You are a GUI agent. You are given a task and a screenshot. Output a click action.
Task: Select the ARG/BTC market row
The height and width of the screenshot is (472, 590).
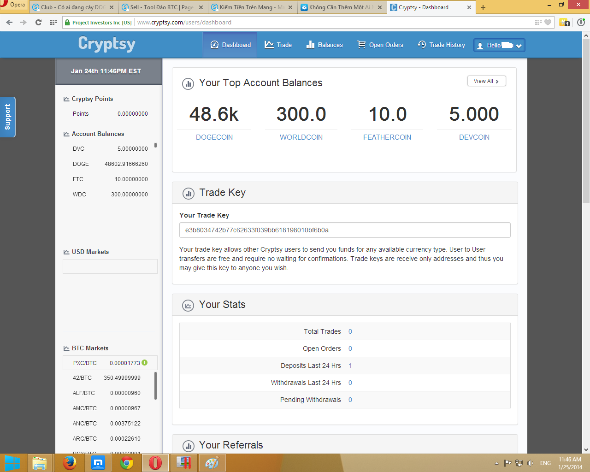[107, 439]
